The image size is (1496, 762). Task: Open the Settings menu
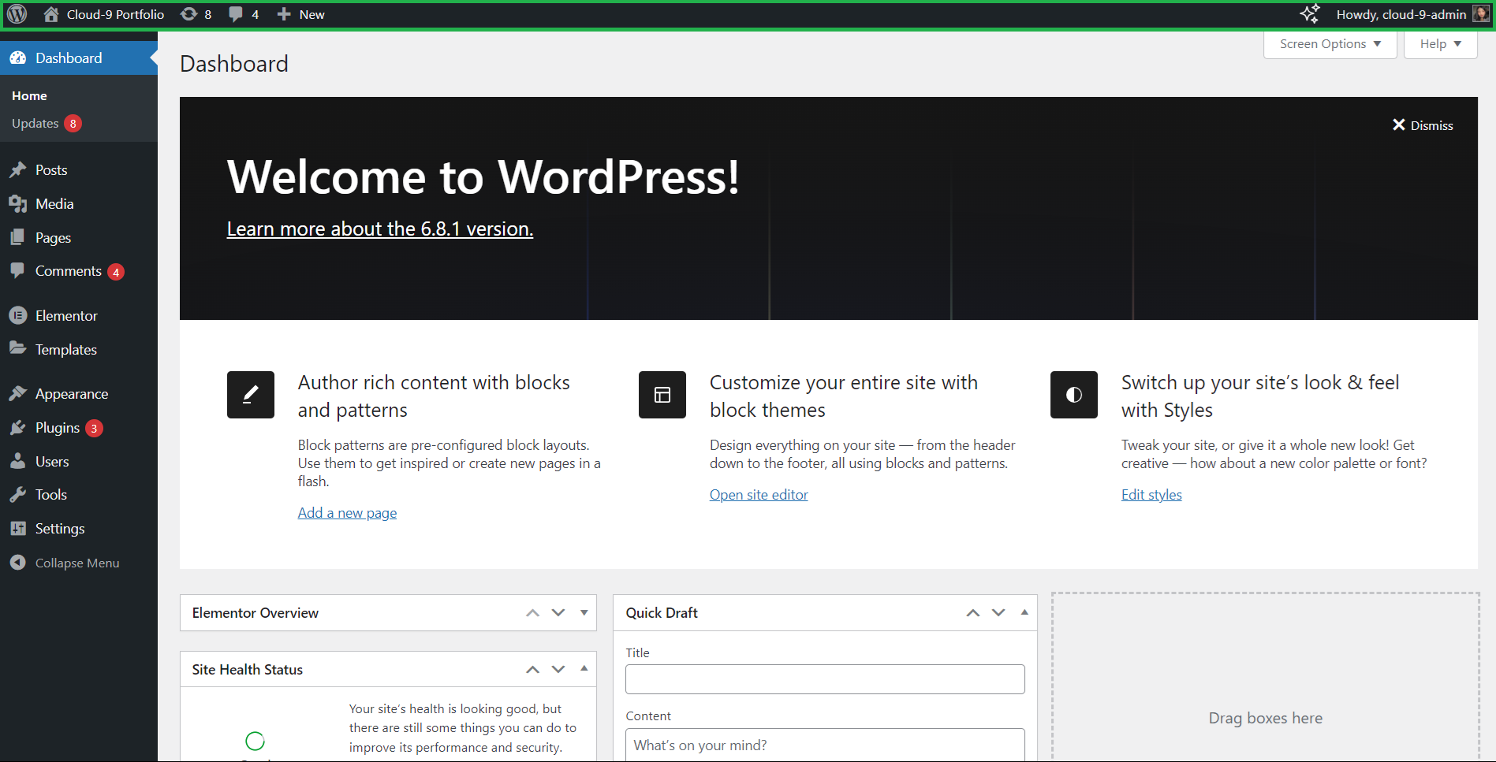[x=60, y=529]
